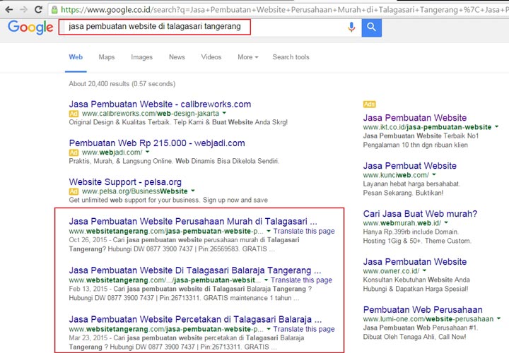This screenshot has width=509, height=353.
Task: Click the Google logo
Action: point(30,28)
